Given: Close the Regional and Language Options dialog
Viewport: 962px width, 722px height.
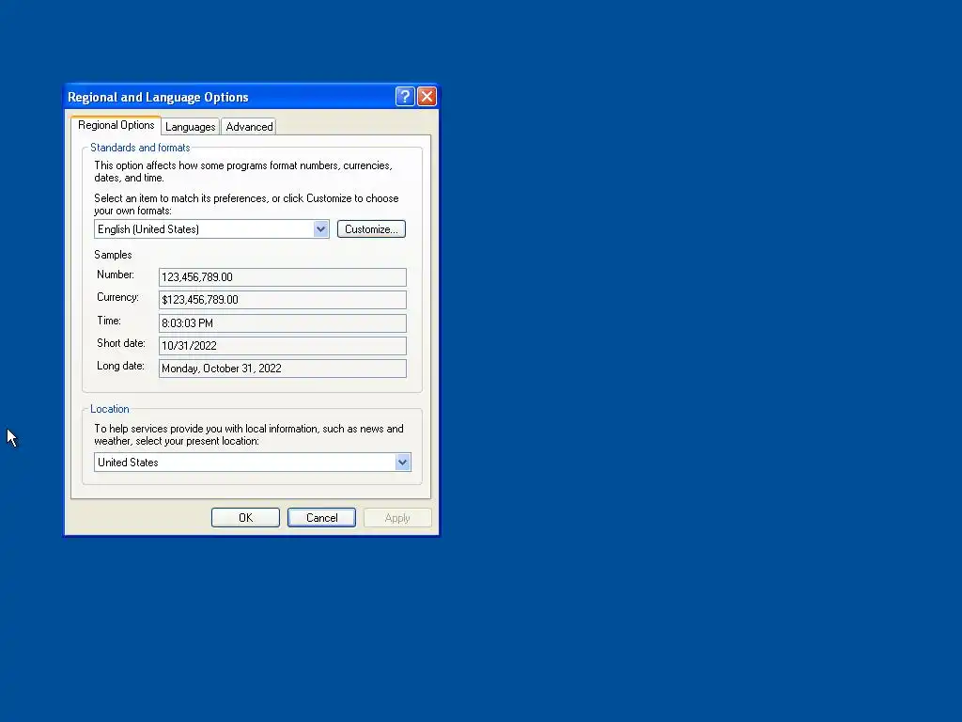Looking at the screenshot, I should (427, 97).
